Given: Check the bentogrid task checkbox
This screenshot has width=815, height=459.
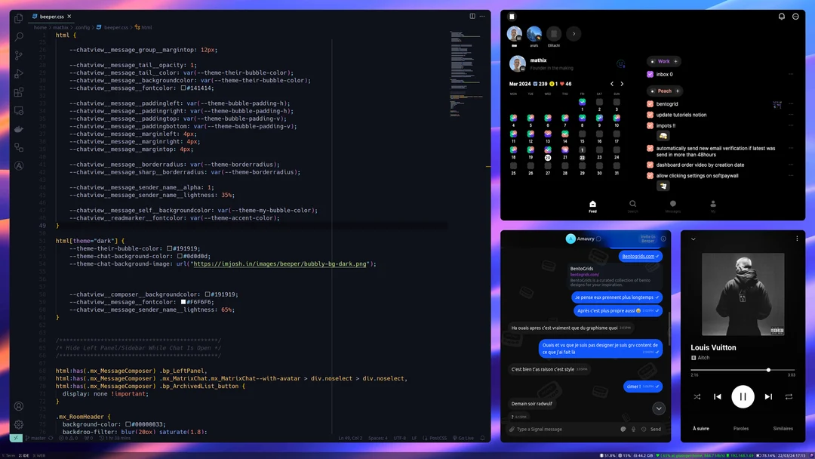Looking at the screenshot, I should 650,105.
